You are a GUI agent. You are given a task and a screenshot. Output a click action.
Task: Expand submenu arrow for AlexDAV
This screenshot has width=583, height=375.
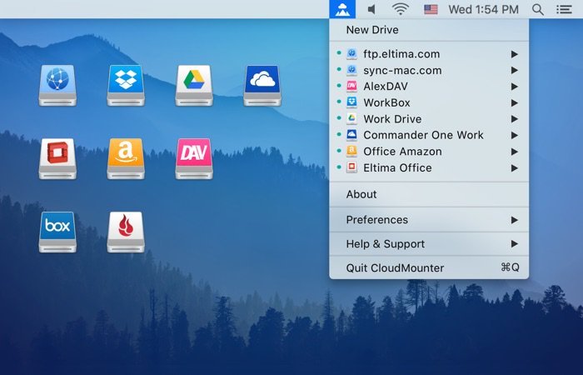(x=515, y=87)
